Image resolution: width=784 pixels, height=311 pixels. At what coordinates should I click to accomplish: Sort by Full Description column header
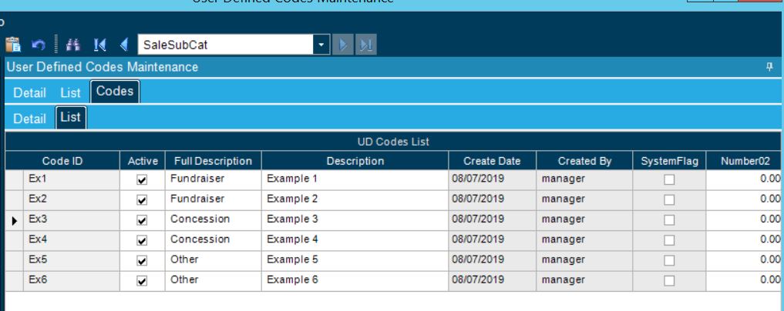coord(213,161)
